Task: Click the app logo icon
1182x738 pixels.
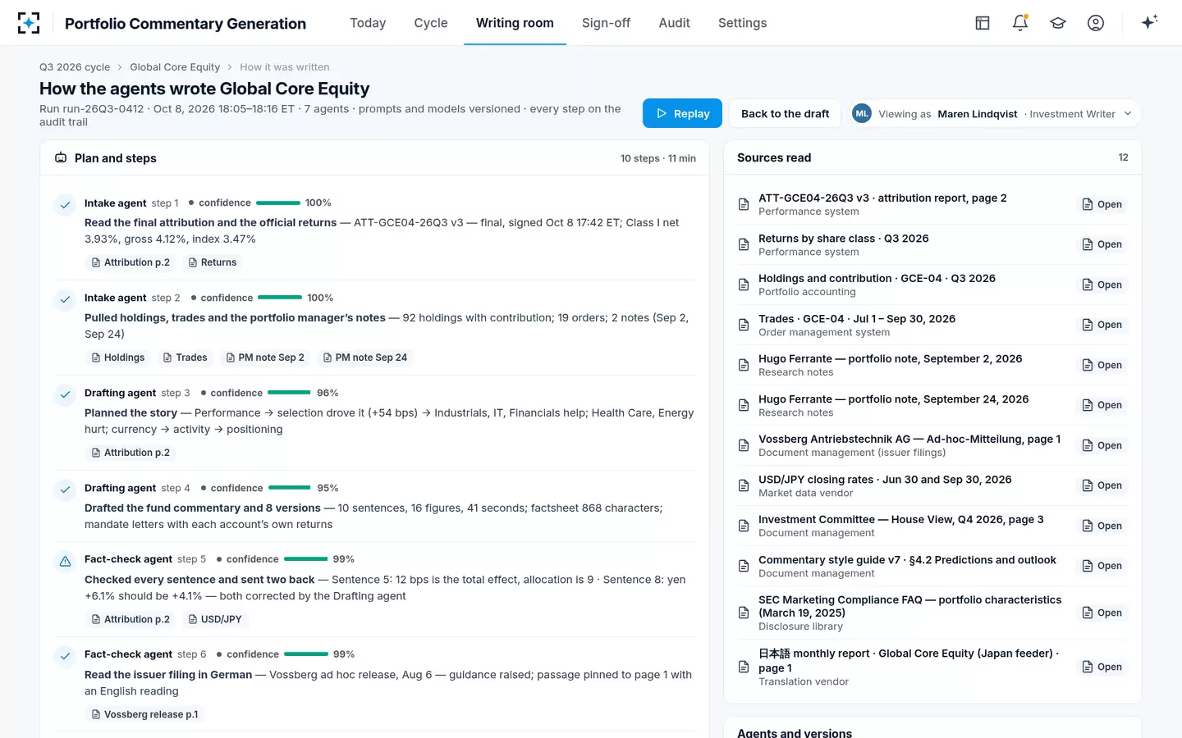Action: tap(29, 23)
